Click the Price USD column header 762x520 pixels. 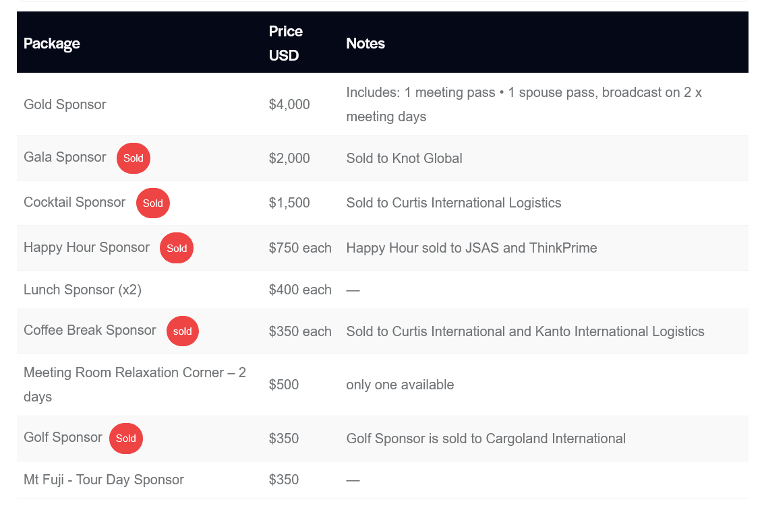[x=286, y=43]
